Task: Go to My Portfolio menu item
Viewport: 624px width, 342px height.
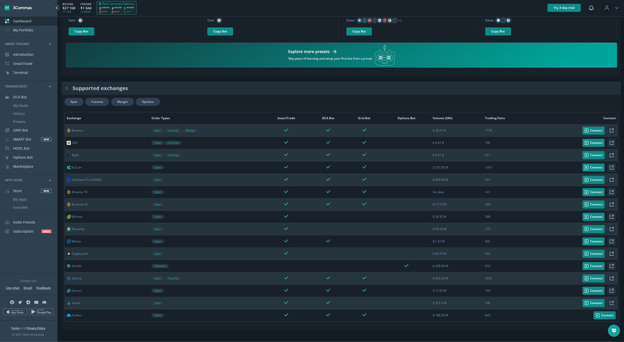Action: tap(23, 30)
